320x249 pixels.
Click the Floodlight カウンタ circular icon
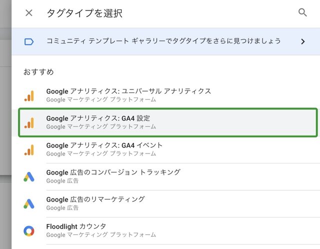pyautogui.click(x=29, y=230)
